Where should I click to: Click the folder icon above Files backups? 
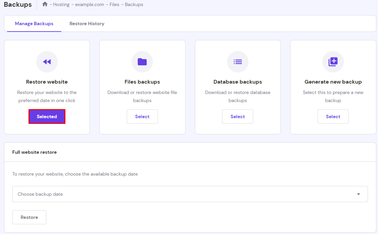tap(142, 62)
